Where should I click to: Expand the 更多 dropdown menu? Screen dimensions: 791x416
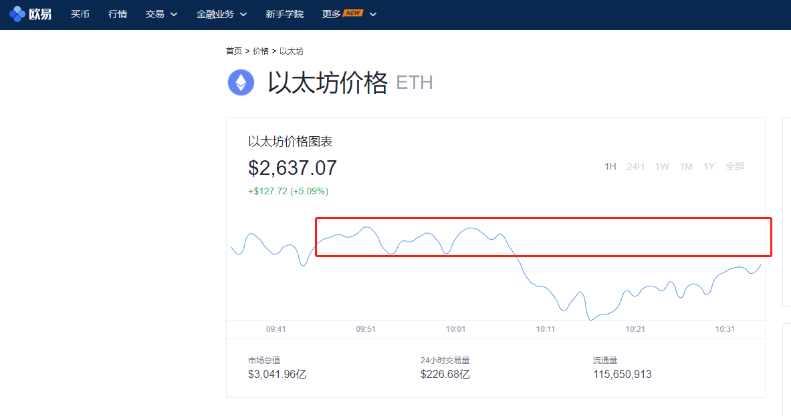[x=349, y=14]
